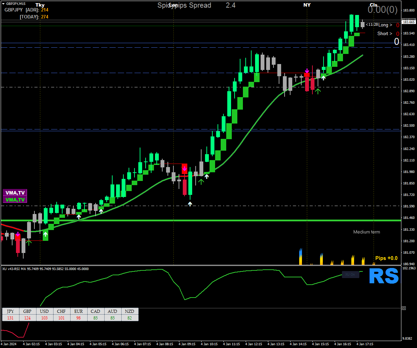Click the green up arrow near 15:15 candle
The width and height of the screenshot is (417, 348).
coord(318,91)
